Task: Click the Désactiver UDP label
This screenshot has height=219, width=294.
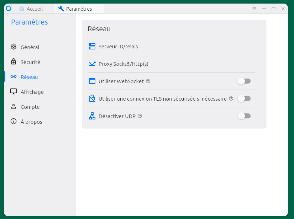Action: 117,116
